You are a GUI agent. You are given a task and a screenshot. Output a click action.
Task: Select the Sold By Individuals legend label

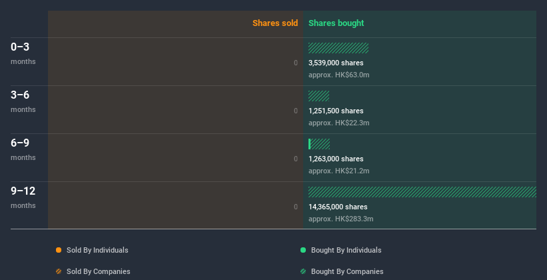pos(97,250)
